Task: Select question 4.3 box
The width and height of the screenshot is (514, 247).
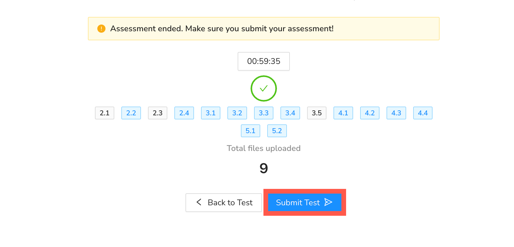Action: 396,113
